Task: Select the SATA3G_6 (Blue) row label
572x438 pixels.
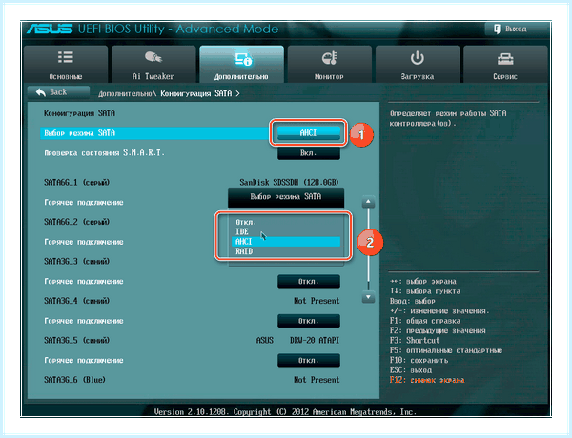Action: [74, 380]
